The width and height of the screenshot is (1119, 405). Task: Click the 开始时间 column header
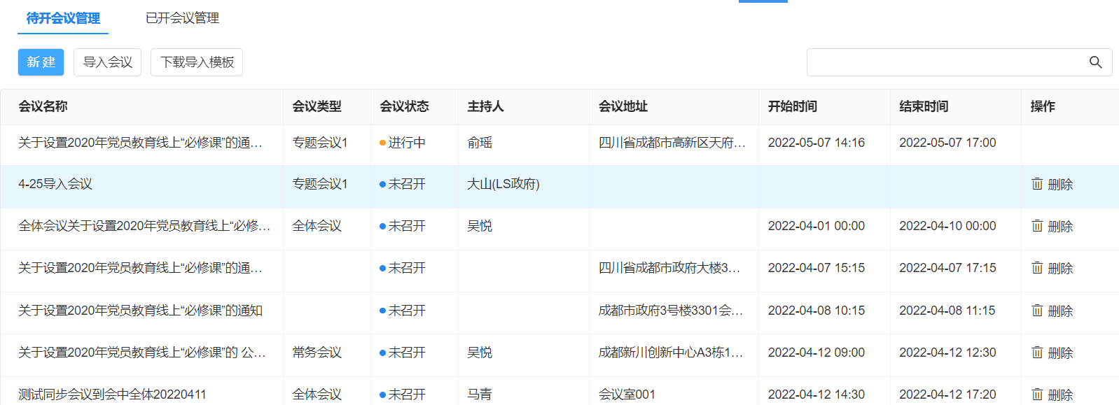point(793,106)
